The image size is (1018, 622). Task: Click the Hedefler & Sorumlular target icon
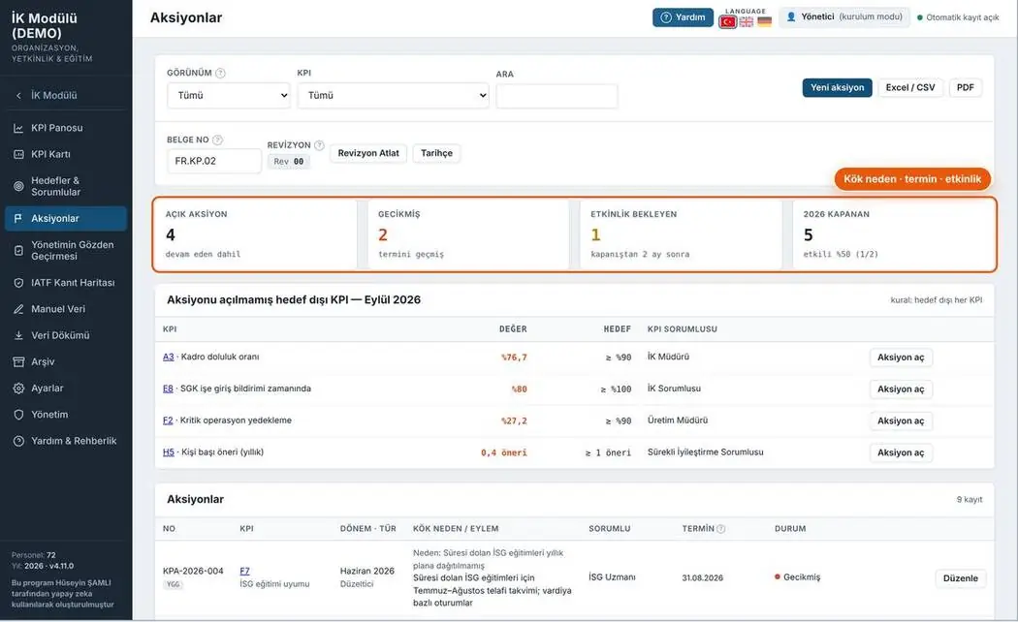[x=18, y=186]
